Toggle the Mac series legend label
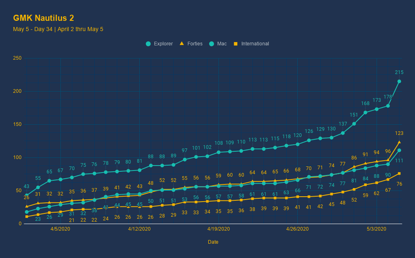415x258 pixels. pyautogui.click(x=222, y=44)
